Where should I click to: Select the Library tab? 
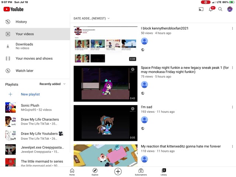pos(164,172)
